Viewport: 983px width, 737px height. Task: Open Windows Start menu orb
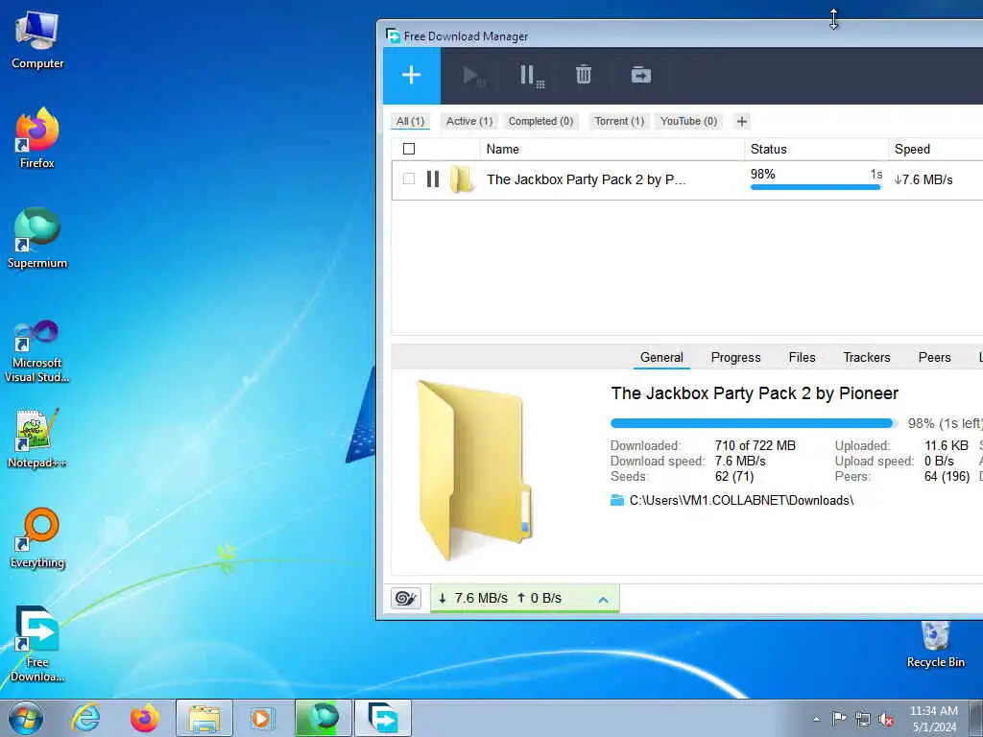pos(26,718)
